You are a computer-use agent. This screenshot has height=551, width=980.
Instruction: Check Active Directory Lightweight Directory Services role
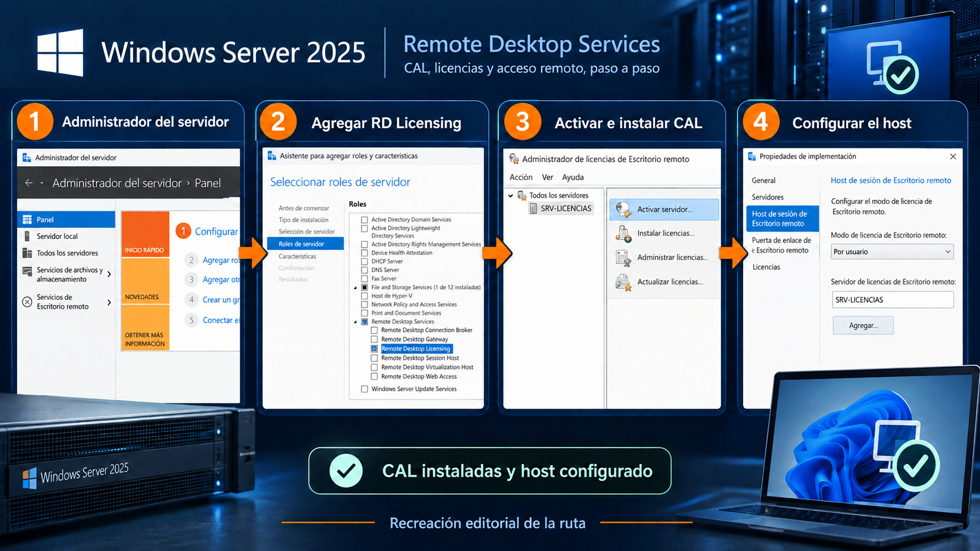tap(365, 228)
